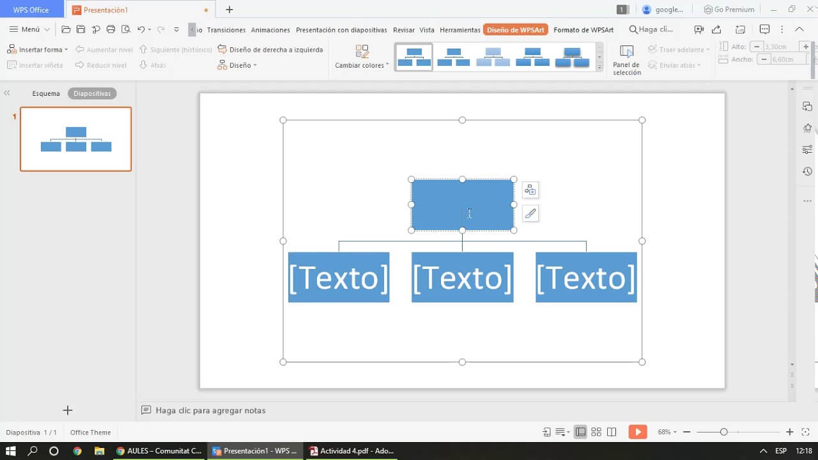This screenshot has width=818, height=460.
Task: Add a new slide with plus icon
Action: pos(68,410)
